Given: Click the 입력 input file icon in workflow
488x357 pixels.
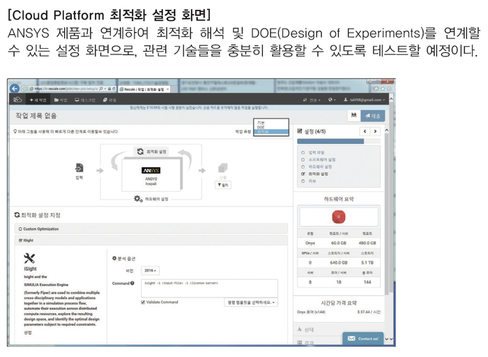Looking at the screenshot, I should 79,168.
